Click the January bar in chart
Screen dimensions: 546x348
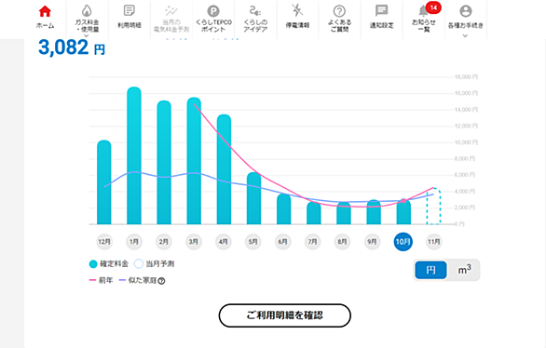pyautogui.click(x=134, y=155)
